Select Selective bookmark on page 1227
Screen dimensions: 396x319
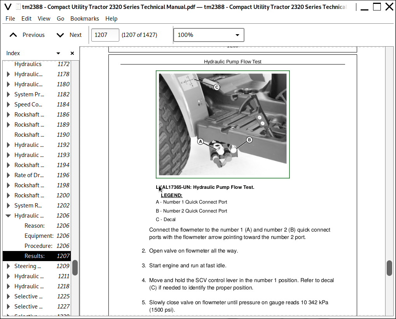click(x=37, y=307)
